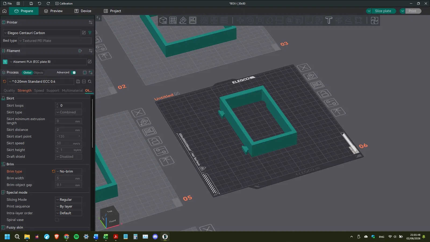Enable the Spiral vase checkbox
Viewport: 430px width, 242px height.
[57, 220]
